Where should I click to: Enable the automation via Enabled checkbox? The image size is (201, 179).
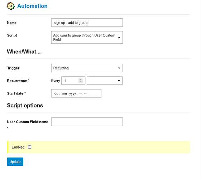pos(30,147)
